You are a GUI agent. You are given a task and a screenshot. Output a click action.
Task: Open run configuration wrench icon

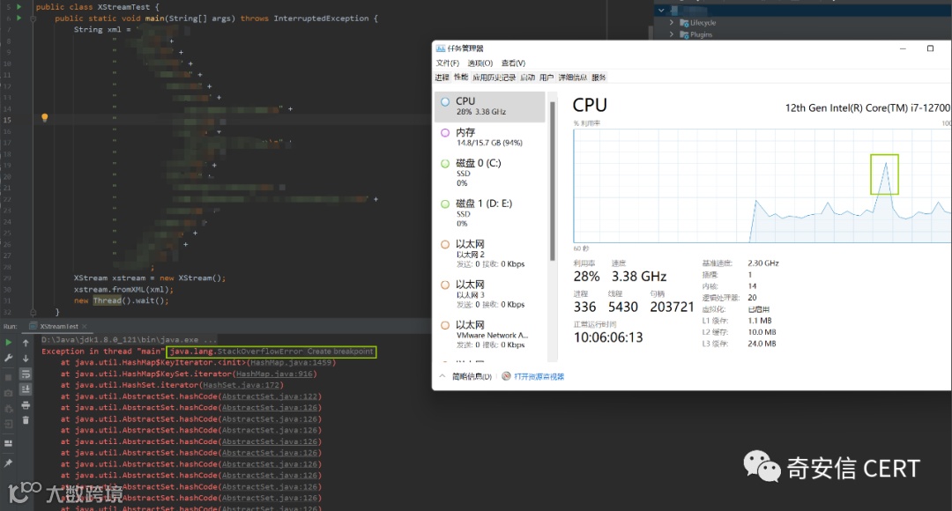[x=9, y=358]
